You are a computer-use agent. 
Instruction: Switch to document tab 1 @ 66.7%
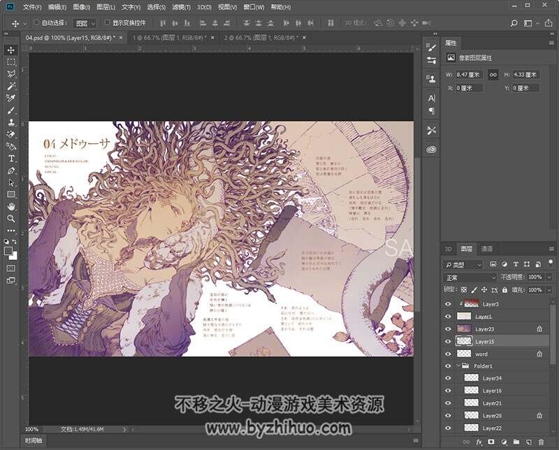point(169,38)
